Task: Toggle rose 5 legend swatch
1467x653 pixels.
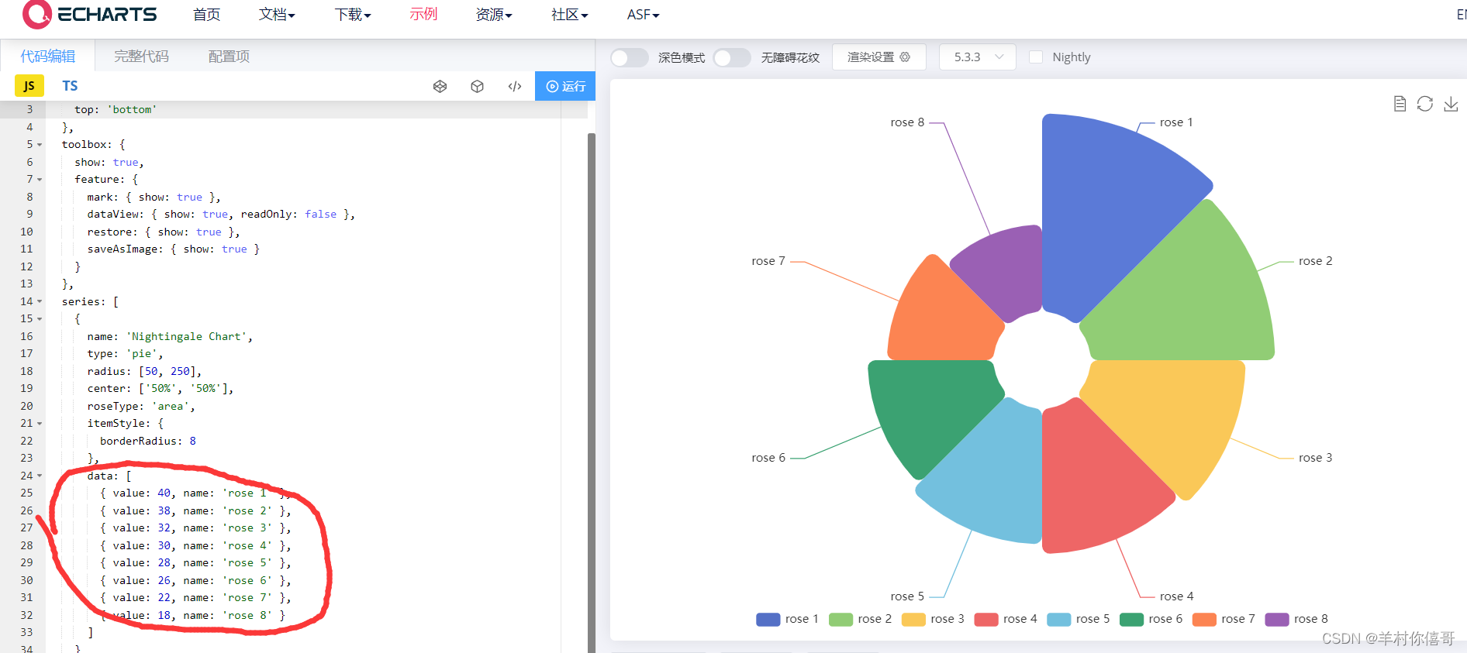Action: (x=1058, y=619)
